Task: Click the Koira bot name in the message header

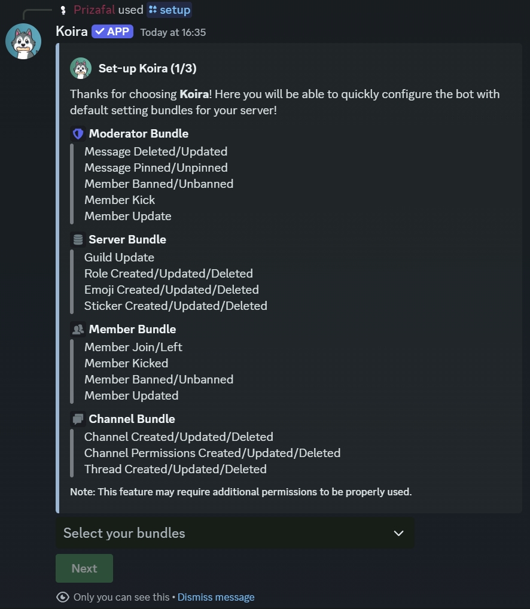Action: point(72,31)
